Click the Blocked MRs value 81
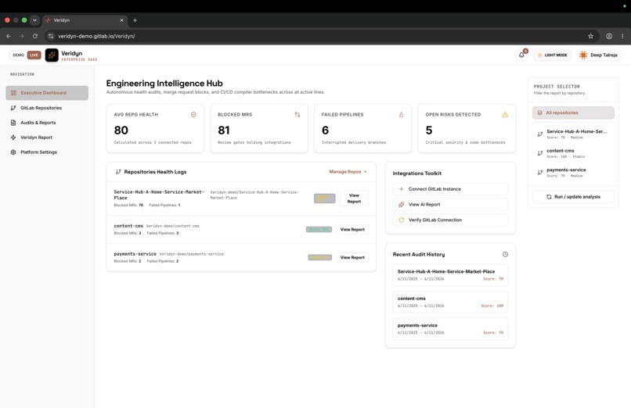This screenshot has width=631, height=408. click(x=224, y=130)
